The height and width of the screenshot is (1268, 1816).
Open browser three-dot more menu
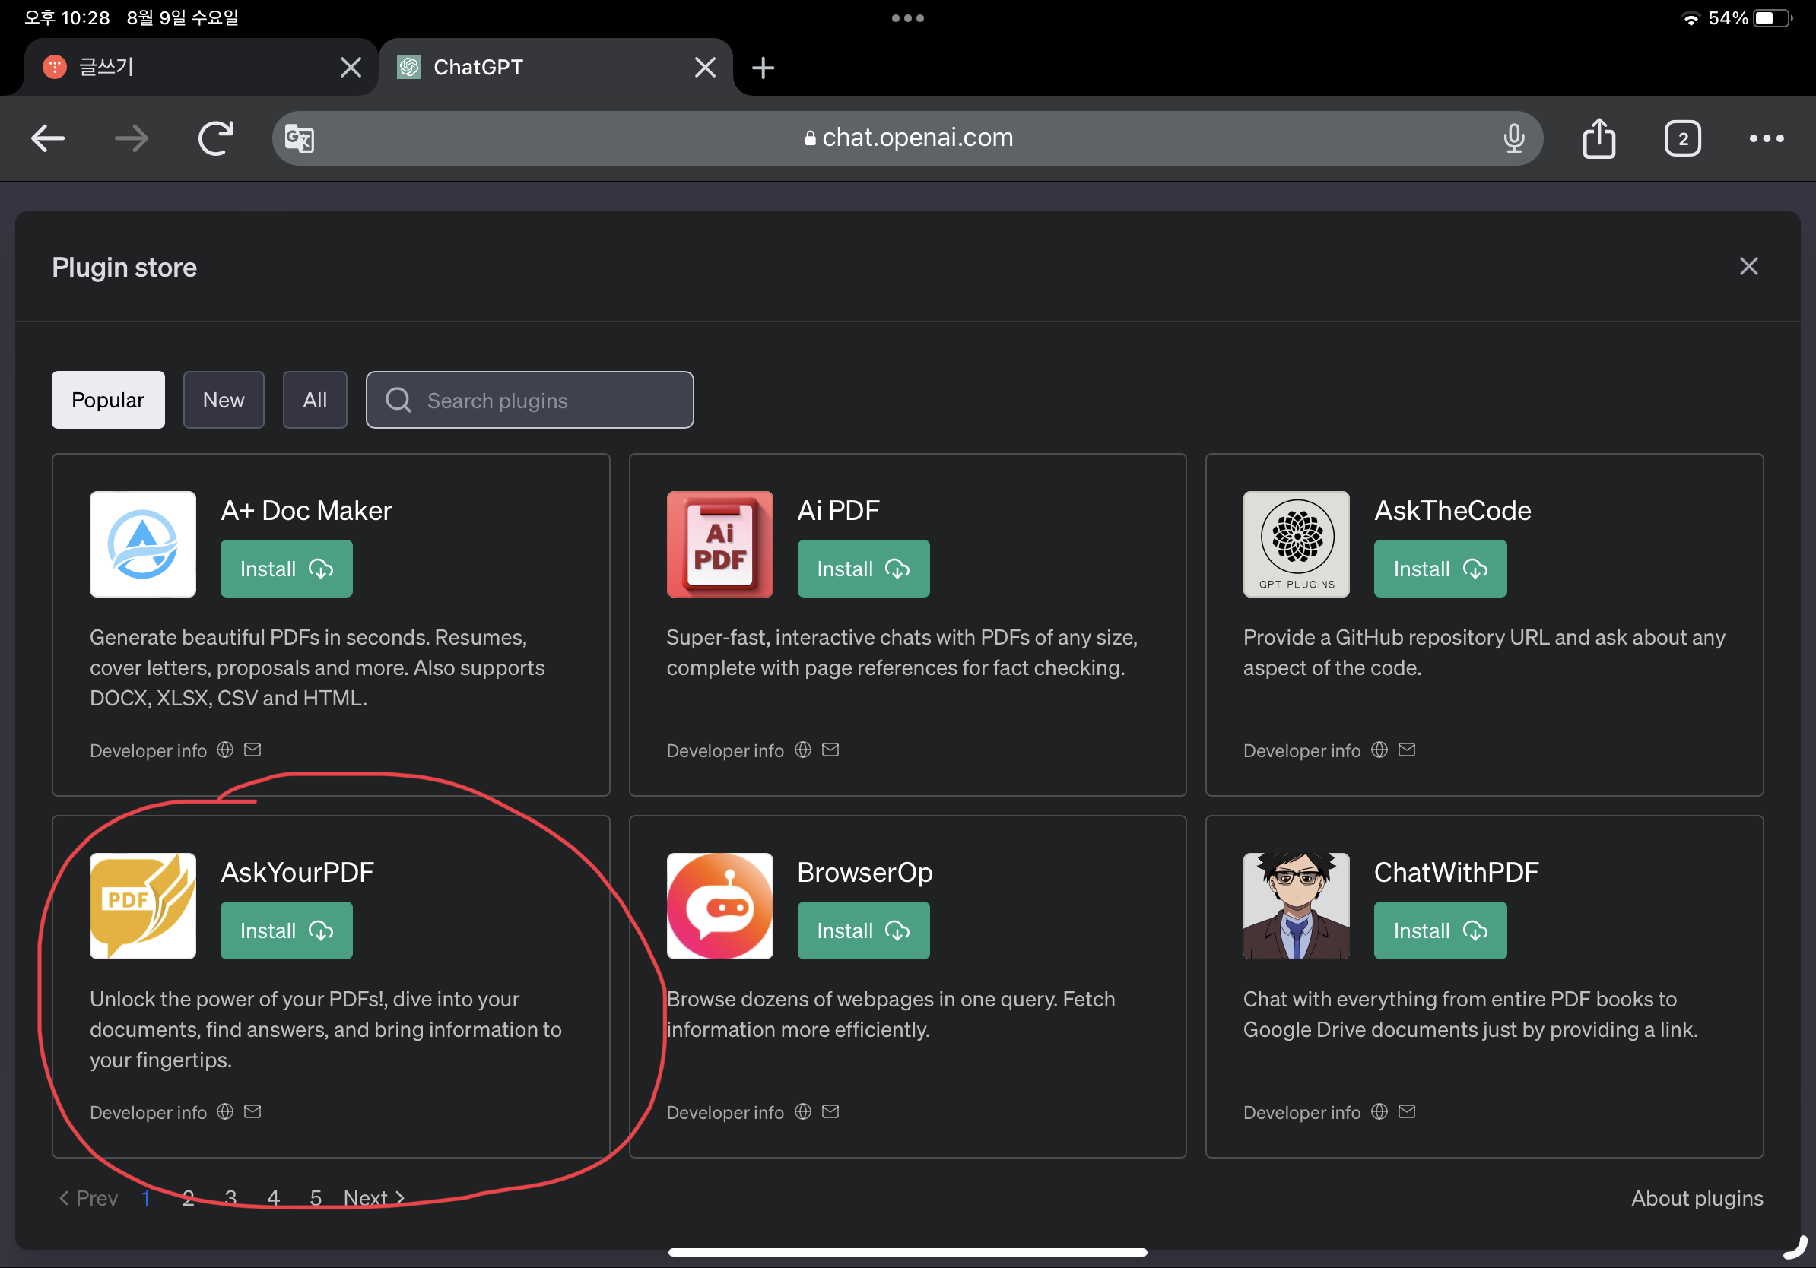click(1765, 138)
